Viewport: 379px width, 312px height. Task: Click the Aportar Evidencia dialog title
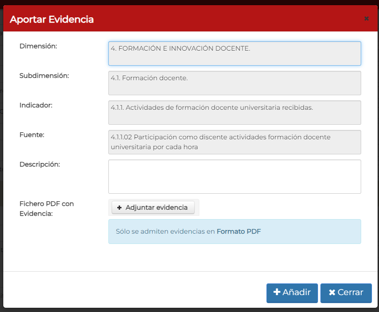click(52, 19)
